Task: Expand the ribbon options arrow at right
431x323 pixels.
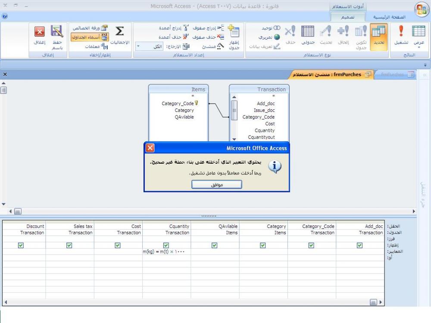Action: (425, 65)
